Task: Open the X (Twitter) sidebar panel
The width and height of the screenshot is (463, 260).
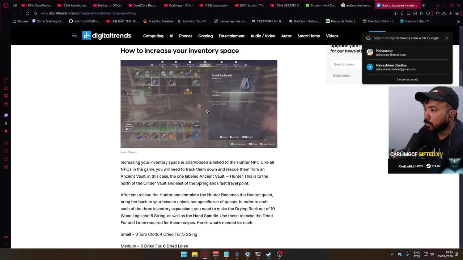Action: pyautogui.click(x=6, y=123)
